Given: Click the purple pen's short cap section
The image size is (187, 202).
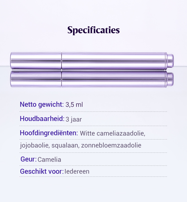Looking at the screenshot, I should (x=36, y=60).
